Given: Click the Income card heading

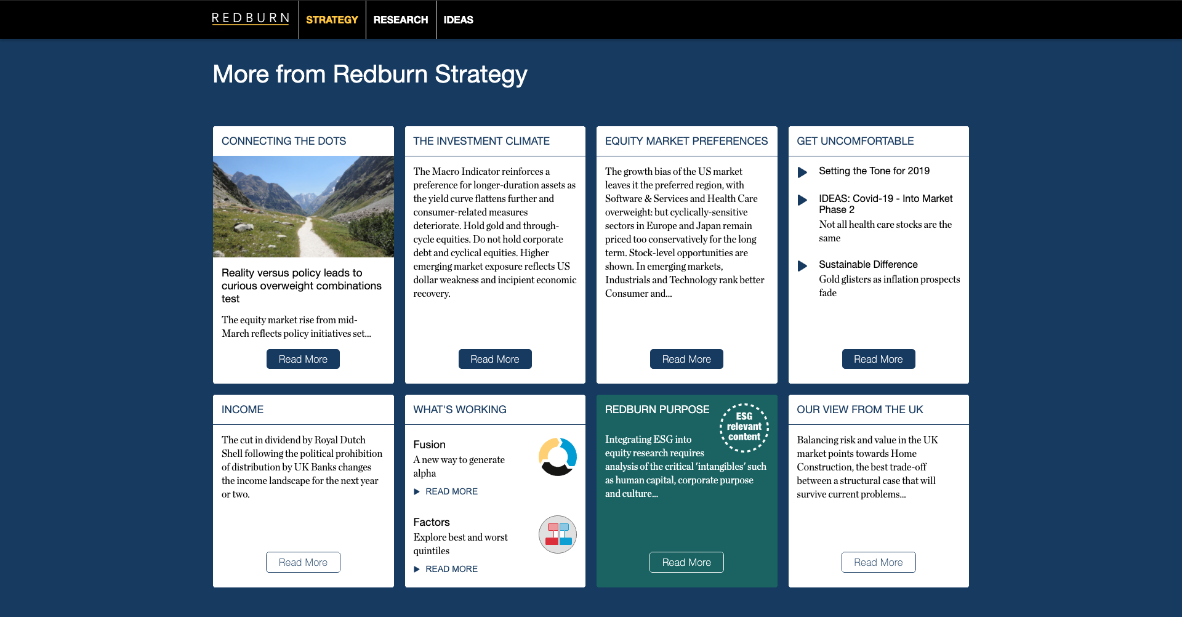Looking at the screenshot, I should (x=243, y=409).
